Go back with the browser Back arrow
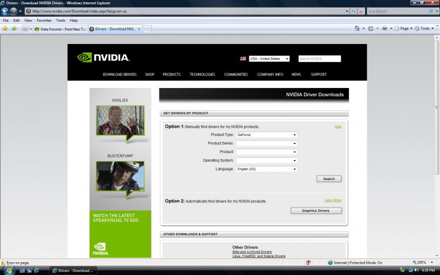Screen dimensions: 440x275 point(5,11)
